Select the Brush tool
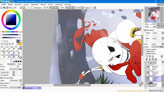The image size is (164, 92). pyautogui.click(x=3, y=48)
